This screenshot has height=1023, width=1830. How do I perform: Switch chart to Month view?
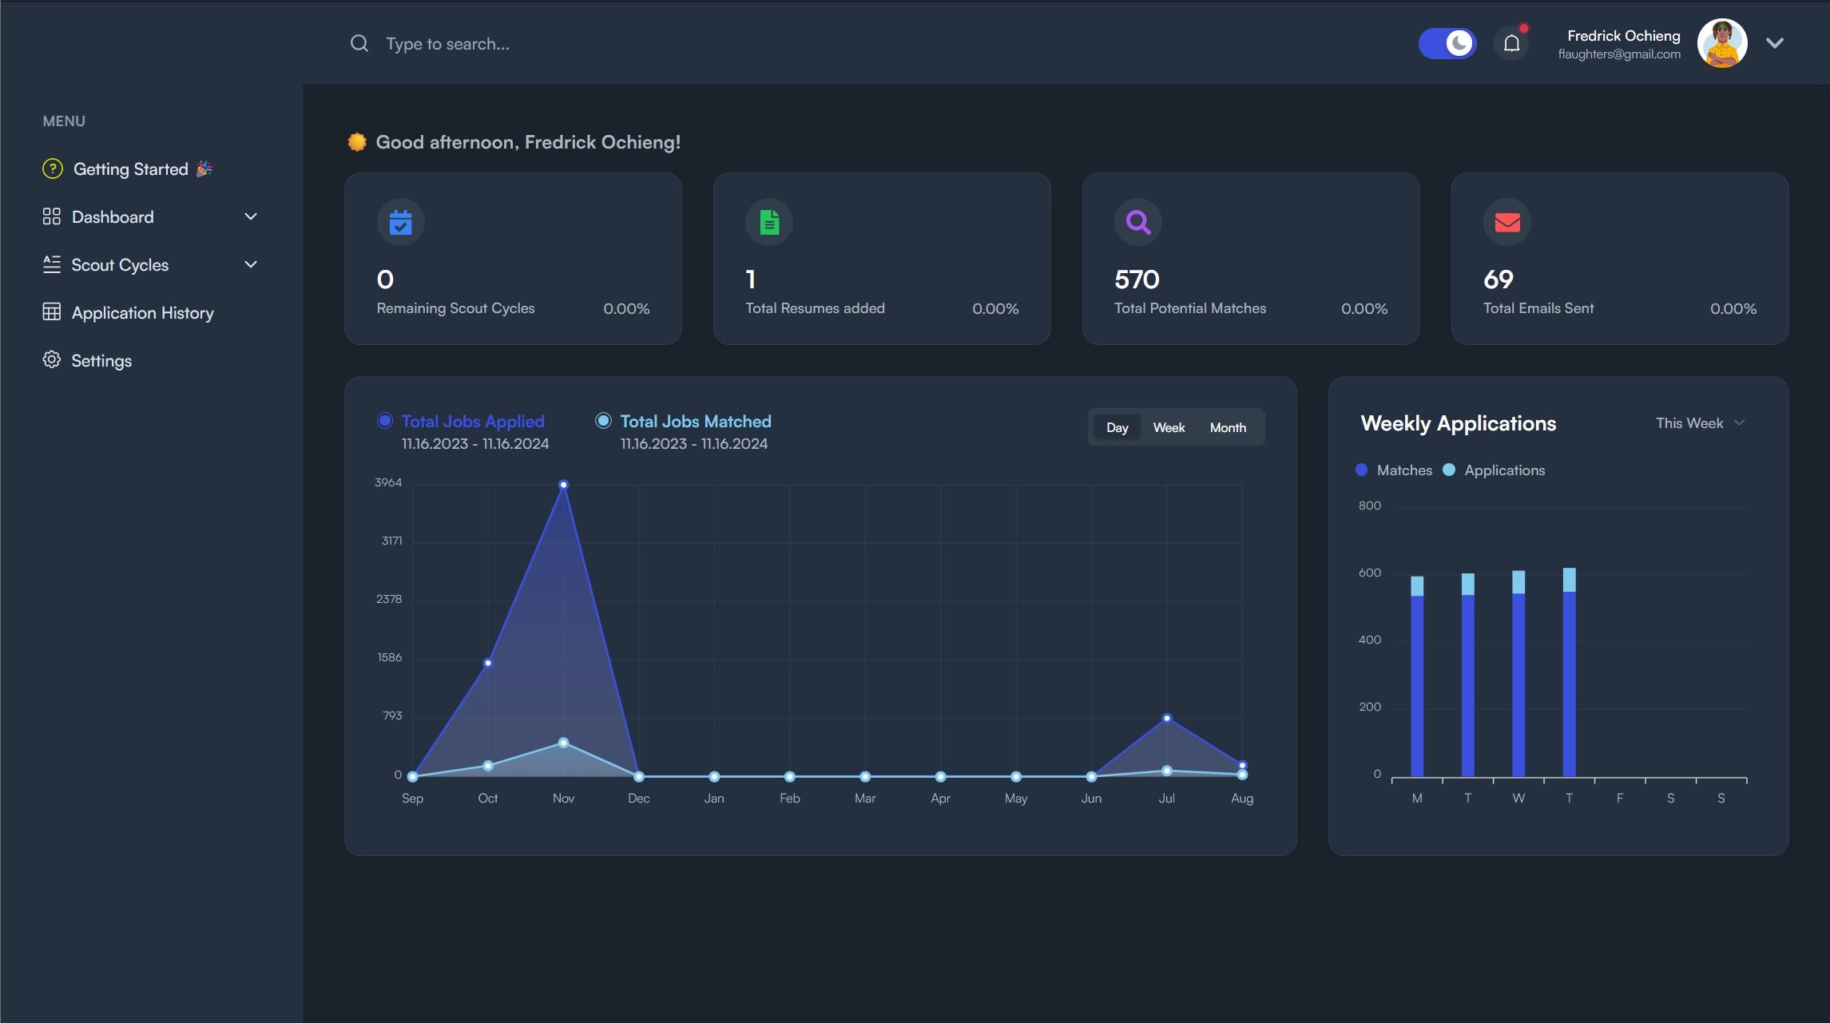tap(1228, 427)
